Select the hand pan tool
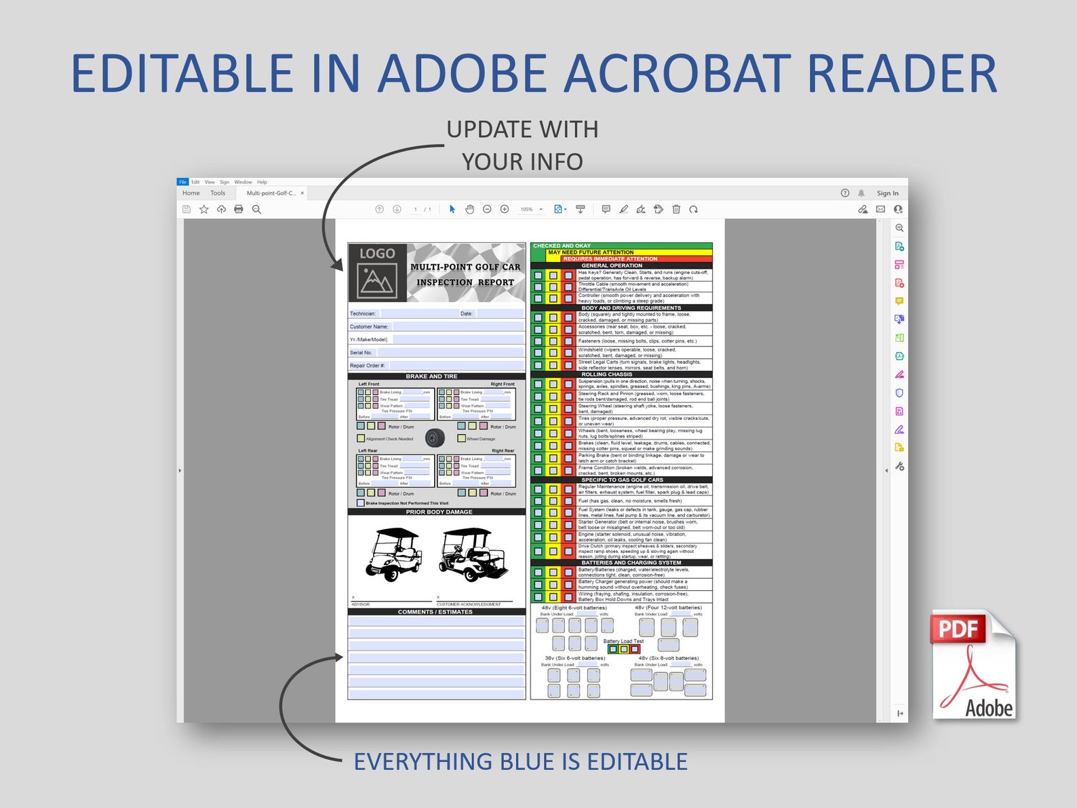Viewport: 1077px width, 808px height. pos(469,210)
